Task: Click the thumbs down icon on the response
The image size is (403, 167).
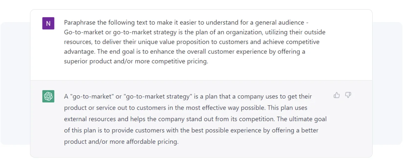Action: pos(348,95)
